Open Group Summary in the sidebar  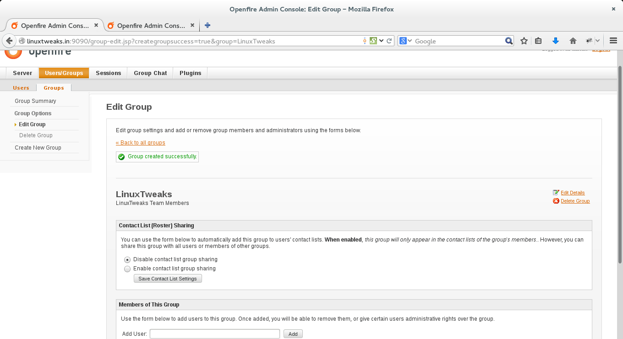tap(35, 101)
